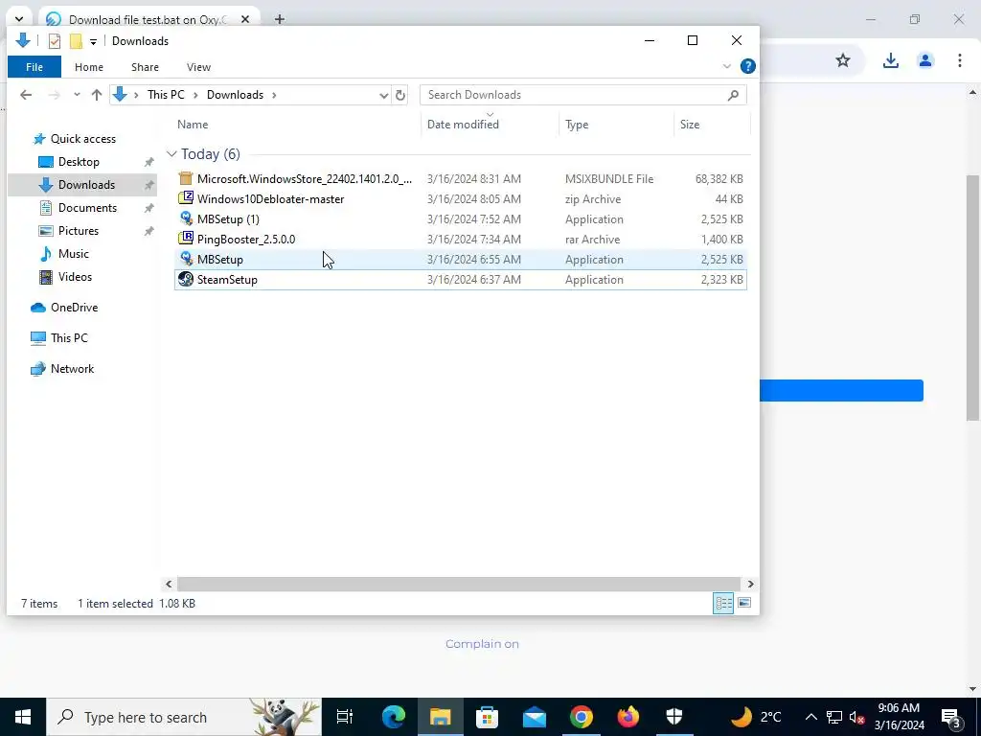The height and width of the screenshot is (736, 981).
Task: Open Firefox from taskbar
Action: point(627,717)
